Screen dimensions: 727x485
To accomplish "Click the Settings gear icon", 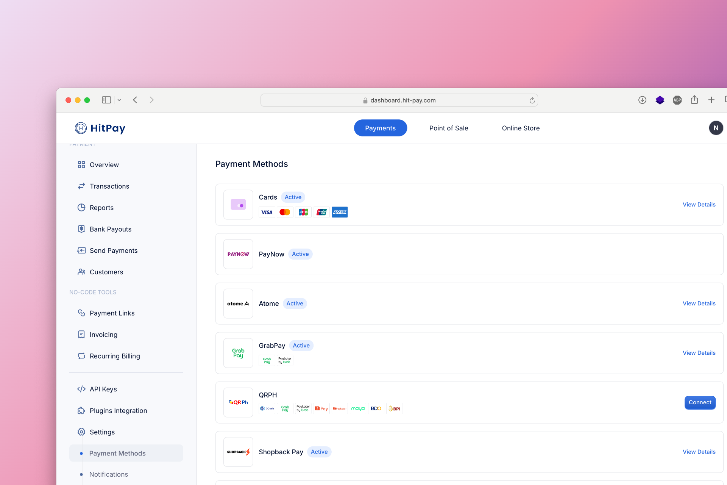I will [x=81, y=432].
